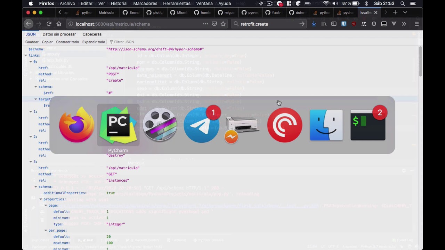Open a new browser tab

395,12
